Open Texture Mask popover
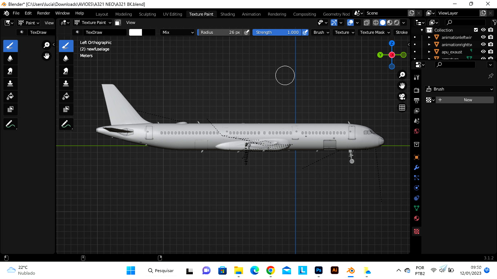The width and height of the screenshot is (497, 279). [374, 32]
